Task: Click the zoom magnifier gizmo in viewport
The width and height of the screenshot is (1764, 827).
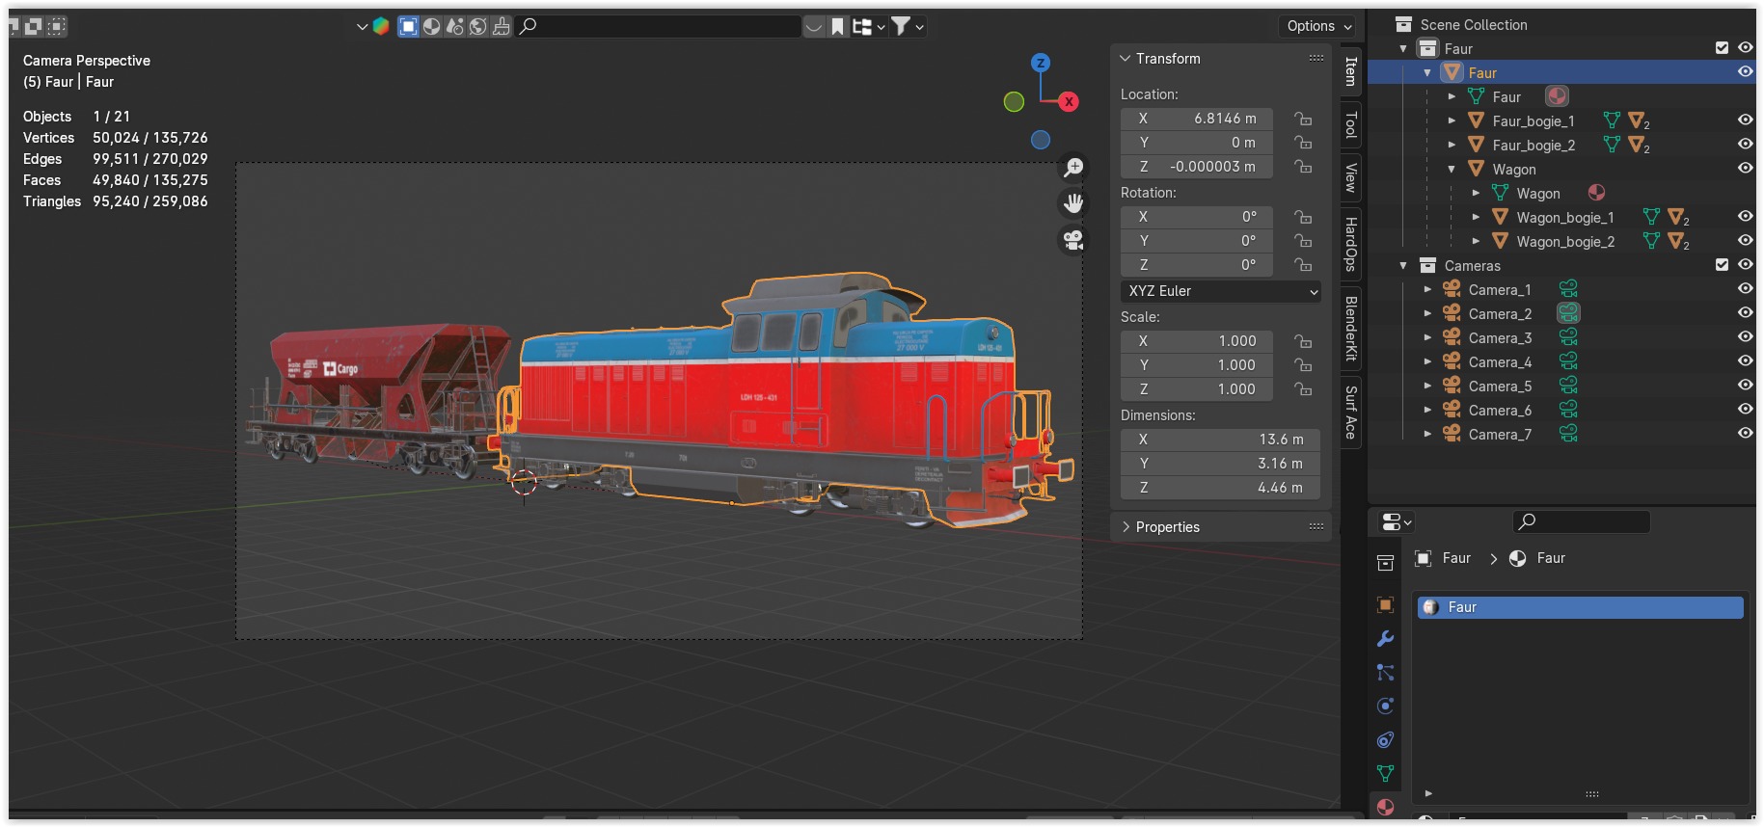Action: [x=1073, y=168]
